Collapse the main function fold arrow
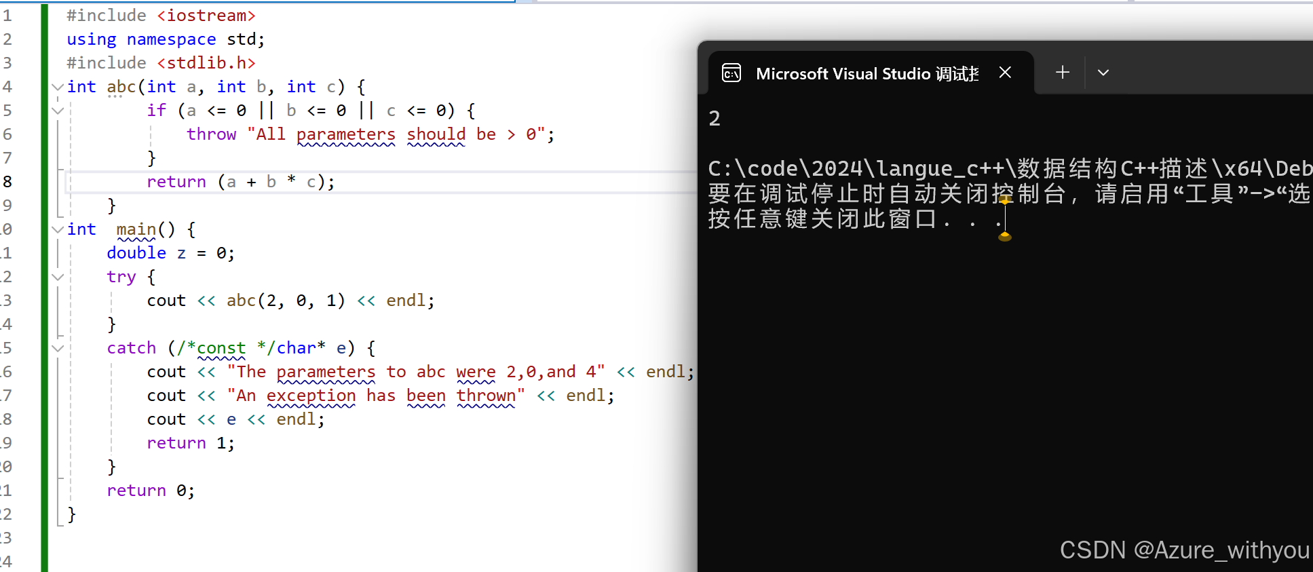 pos(58,229)
